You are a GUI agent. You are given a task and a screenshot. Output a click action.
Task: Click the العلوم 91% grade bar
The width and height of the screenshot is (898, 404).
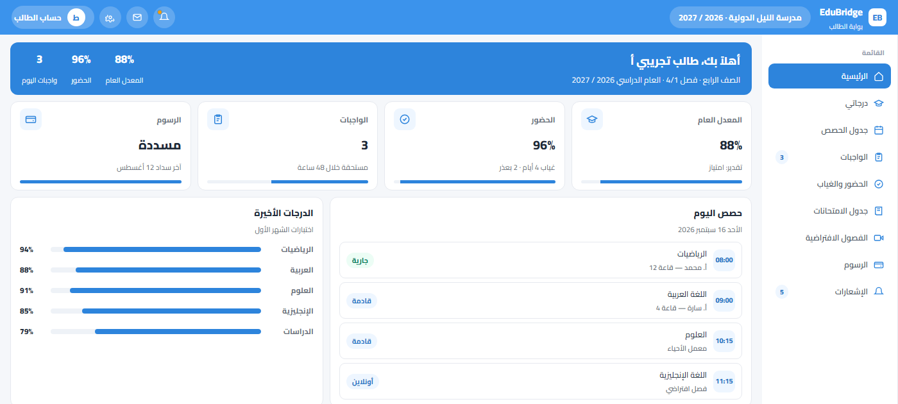pos(156,290)
